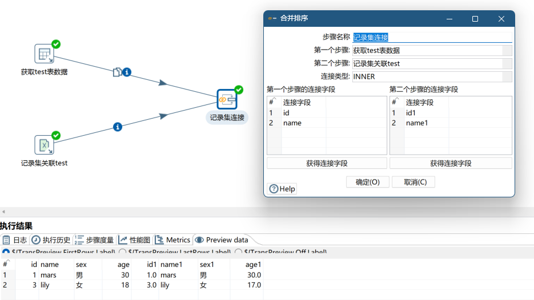This screenshot has height=300, width=534.
Task: Select the 记录集连接 merge join step icon
Action: click(227, 99)
